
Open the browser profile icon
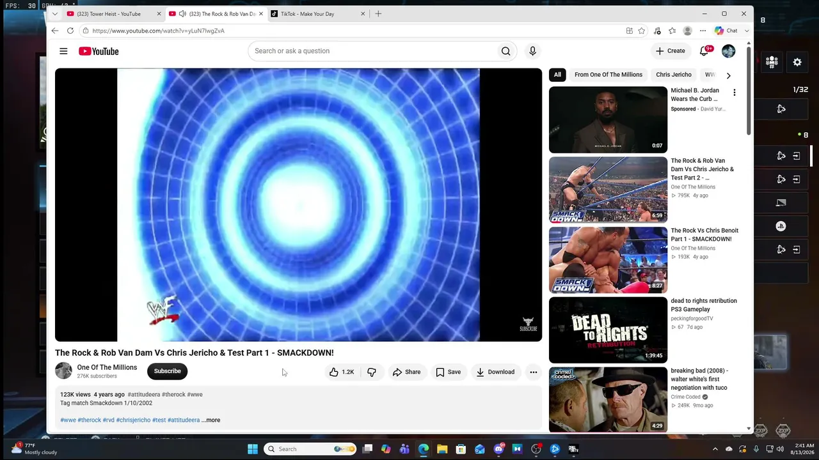(687, 31)
